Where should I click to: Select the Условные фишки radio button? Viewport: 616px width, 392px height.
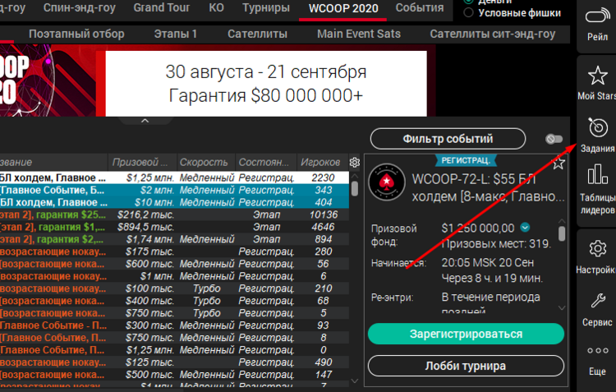coord(469,12)
